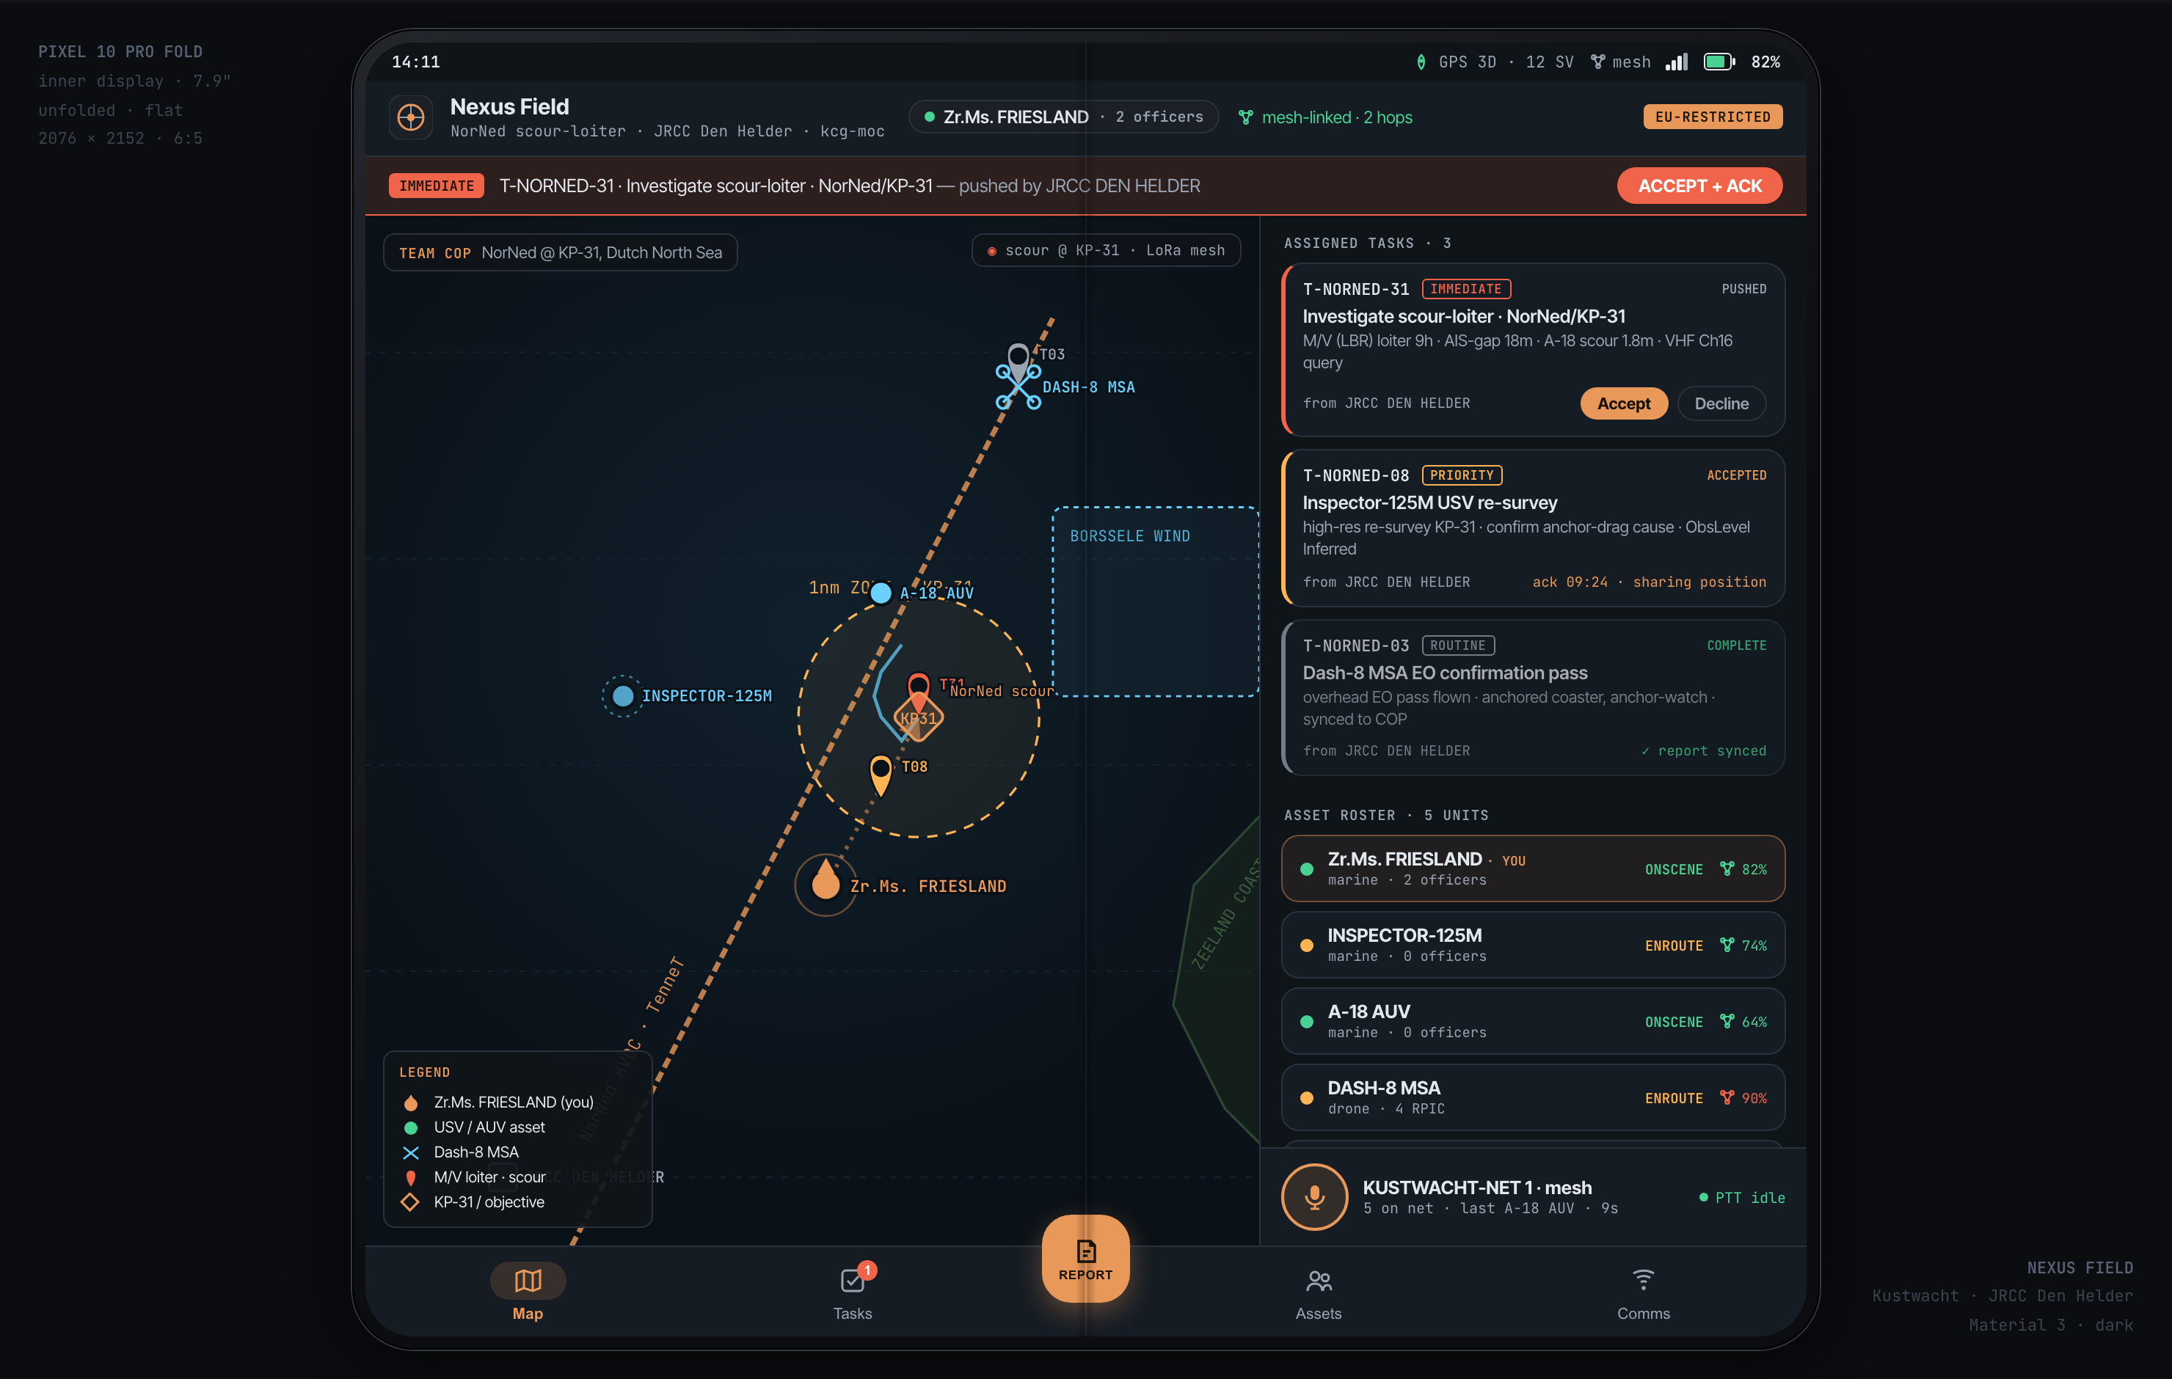Tap mesh icon beside FRIESLAND 82%
2172x1379 pixels.
(1727, 868)
